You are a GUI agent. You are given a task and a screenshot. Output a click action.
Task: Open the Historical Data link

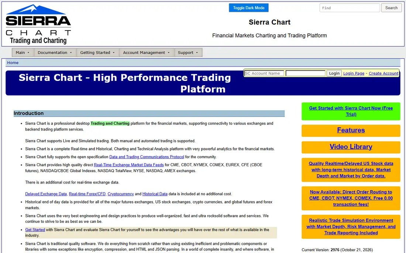coord(155,194)
